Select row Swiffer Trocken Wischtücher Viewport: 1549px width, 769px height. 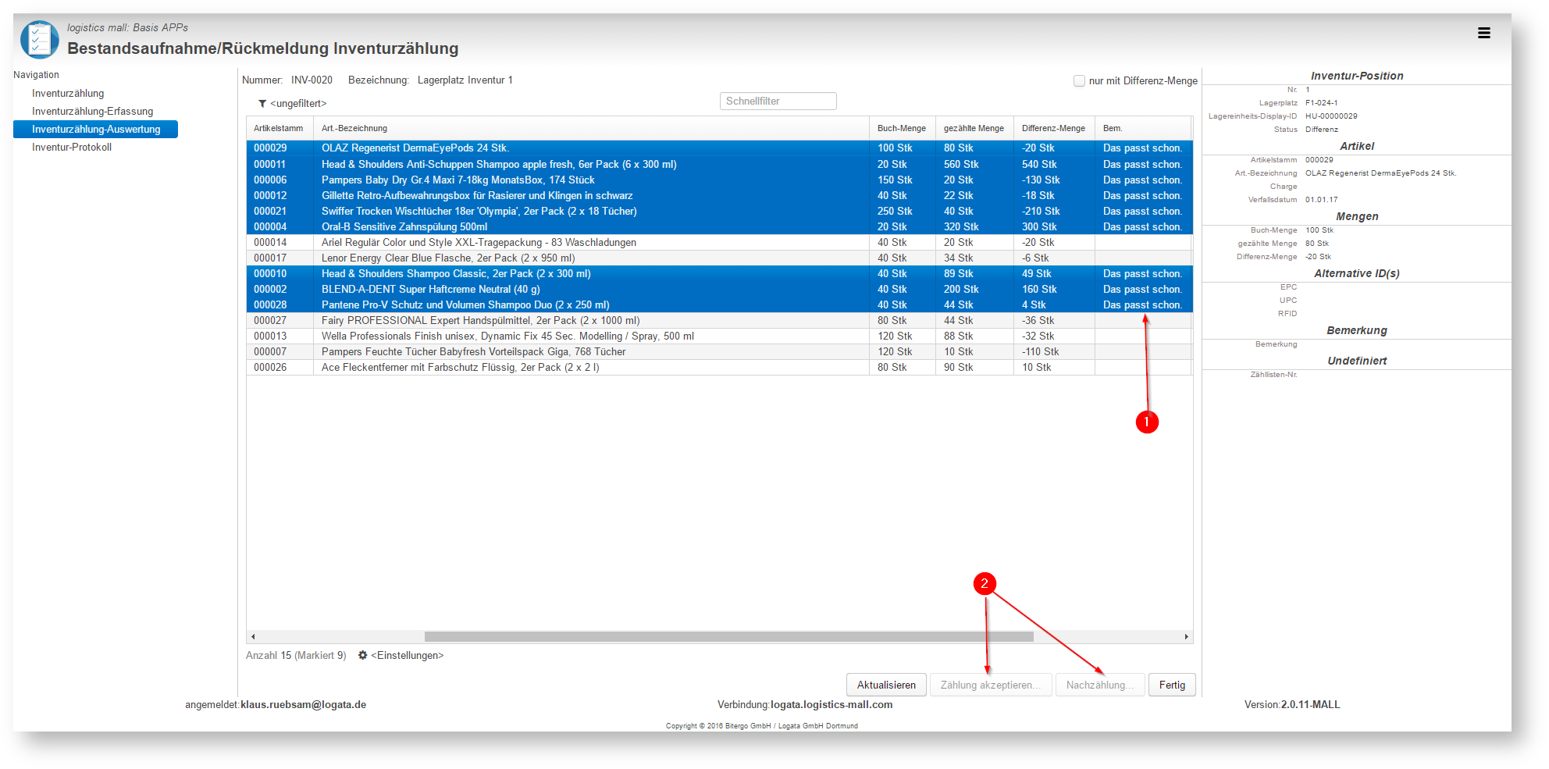click(719, 211)
